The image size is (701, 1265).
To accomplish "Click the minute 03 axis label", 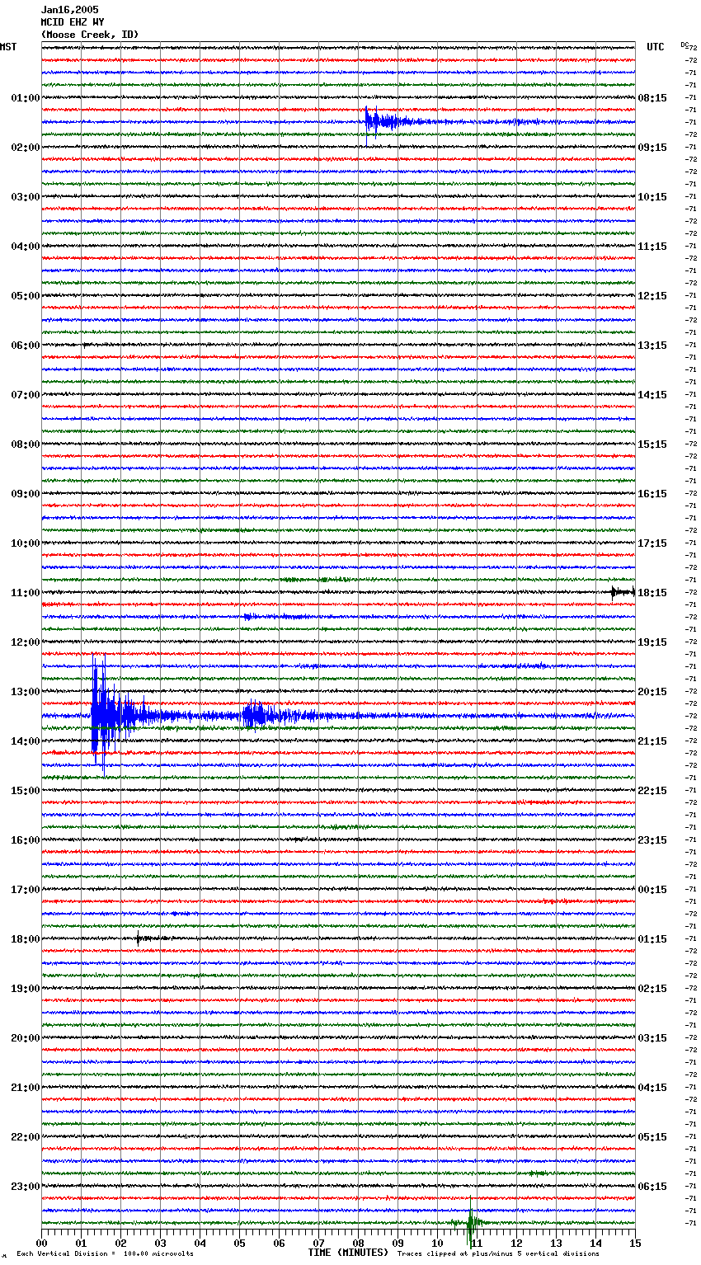I will coord(160,1243).
